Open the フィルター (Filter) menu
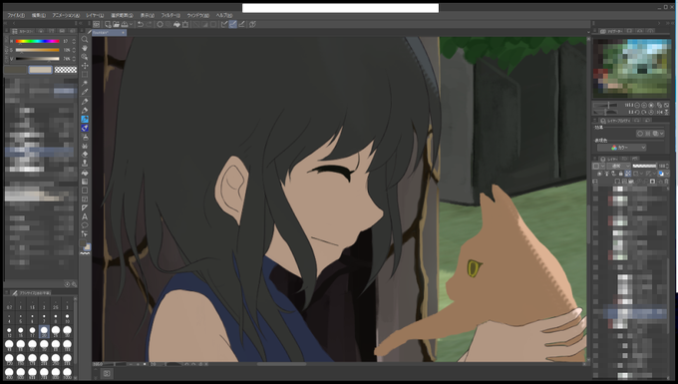The image size is (678, 384). point(170,15)
